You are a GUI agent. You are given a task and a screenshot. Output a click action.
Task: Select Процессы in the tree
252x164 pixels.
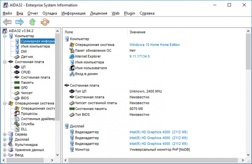coord(29,114)
